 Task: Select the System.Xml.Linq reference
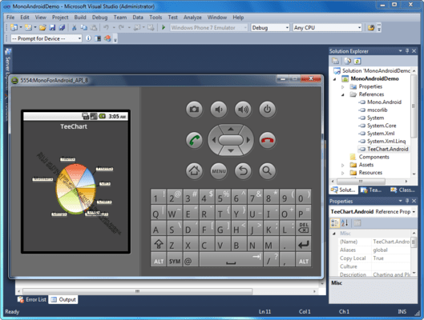coord(386,141)
